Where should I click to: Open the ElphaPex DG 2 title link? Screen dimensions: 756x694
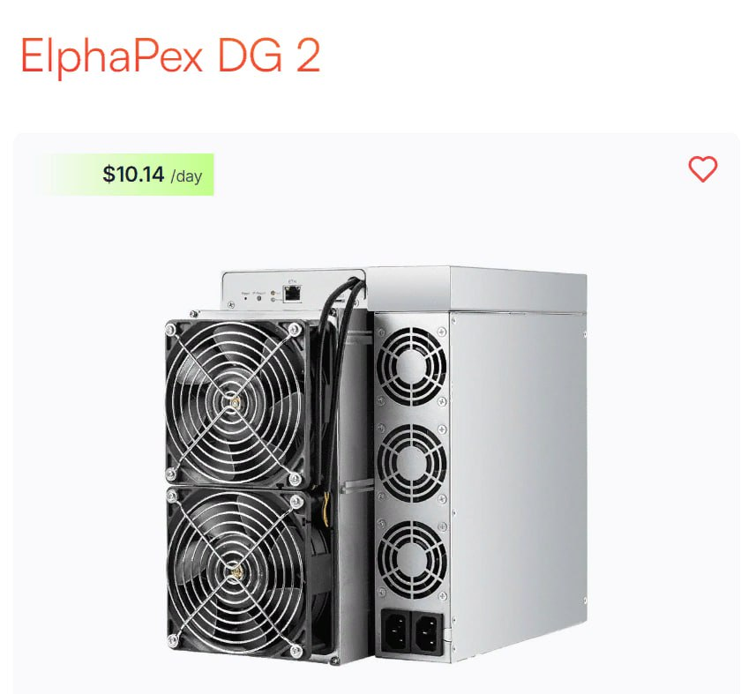tap(170, 56)
